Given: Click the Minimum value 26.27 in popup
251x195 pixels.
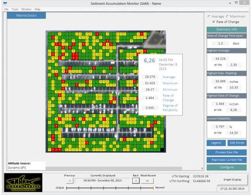Looking at the screenshot, I should point(150,89).
